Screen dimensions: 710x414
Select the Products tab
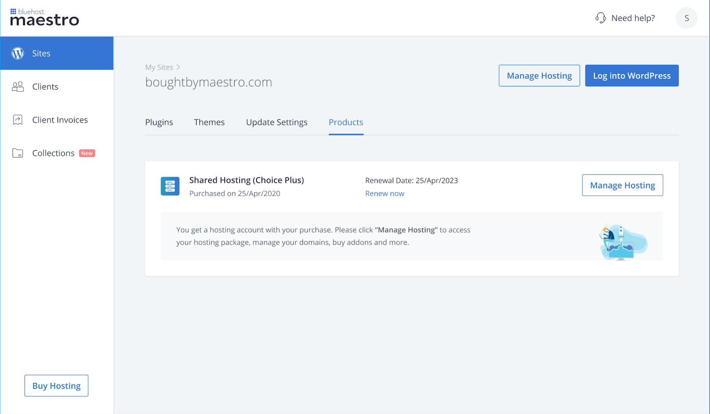coord(346,122)
